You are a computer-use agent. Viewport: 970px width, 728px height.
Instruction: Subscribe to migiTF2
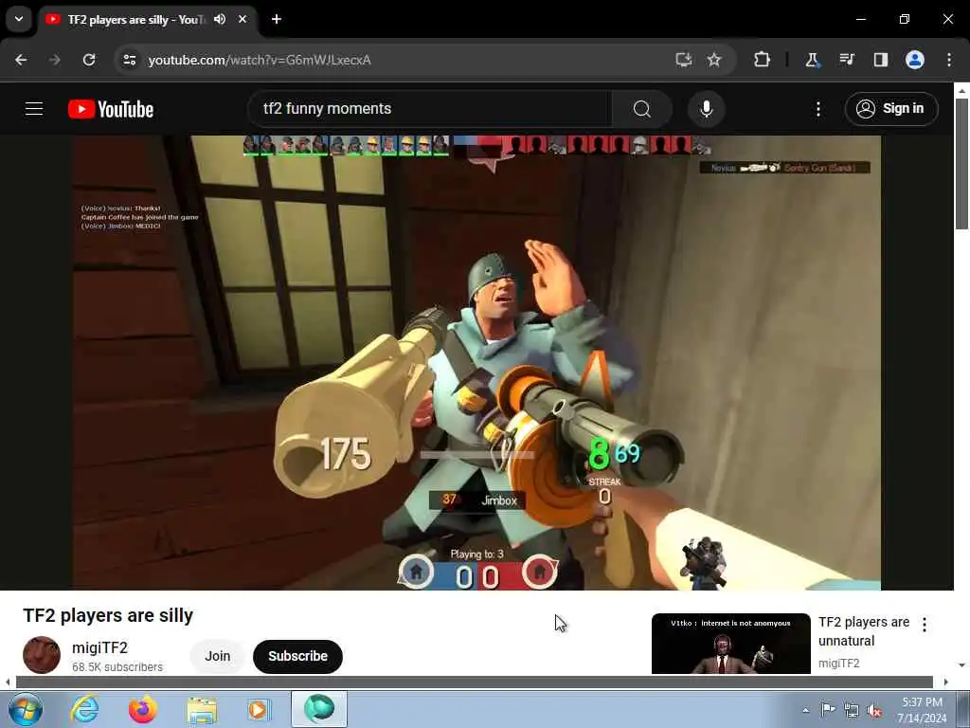point(297,656)
